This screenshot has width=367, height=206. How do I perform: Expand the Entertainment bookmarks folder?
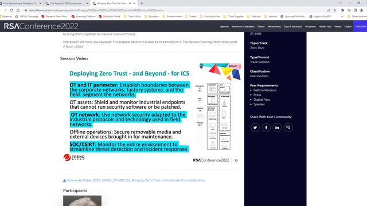[x=172, y=17]
